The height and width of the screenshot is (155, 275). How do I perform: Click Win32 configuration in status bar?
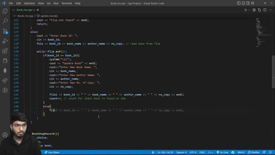241,152
